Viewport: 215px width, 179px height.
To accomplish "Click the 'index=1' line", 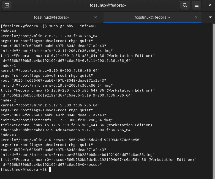I will (8, 66).
